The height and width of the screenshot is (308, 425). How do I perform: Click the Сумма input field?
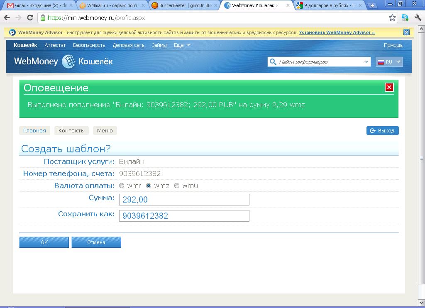184,200
